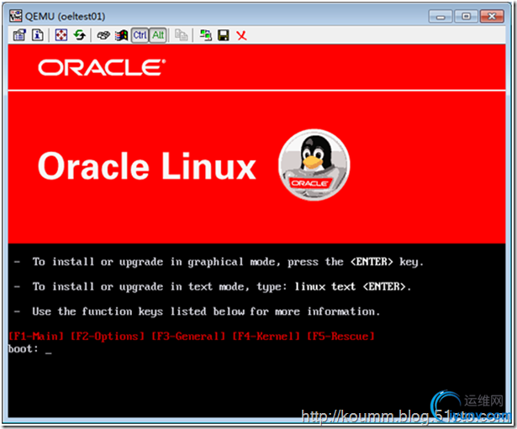Viewport: 517px width, 429px height.
Task: Click the QEMU window title icon
Action: tap(15, 16)
